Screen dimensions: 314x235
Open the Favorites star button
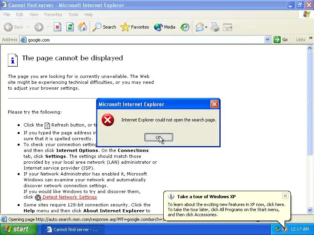click(135, 27)
